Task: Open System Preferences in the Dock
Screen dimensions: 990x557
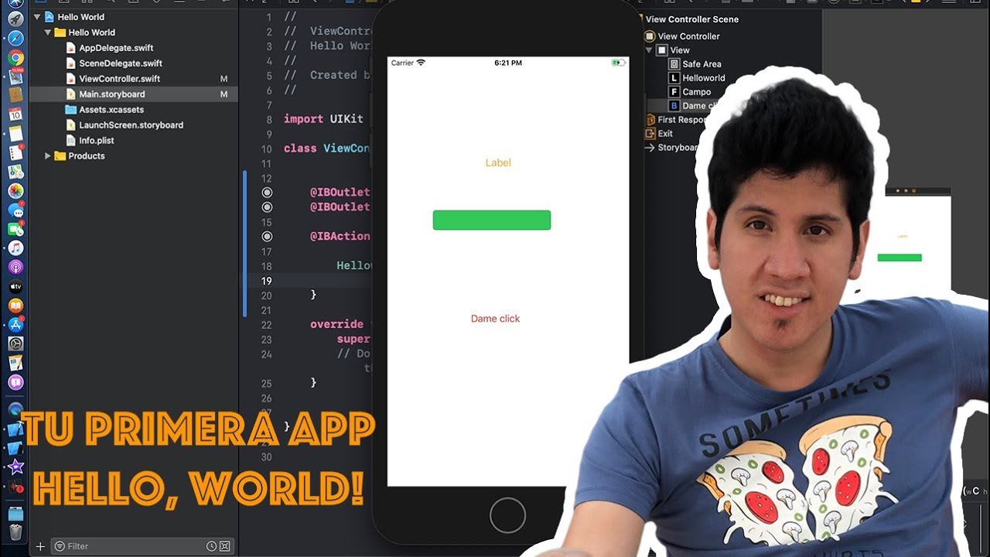Action: (x=15, y=343)
